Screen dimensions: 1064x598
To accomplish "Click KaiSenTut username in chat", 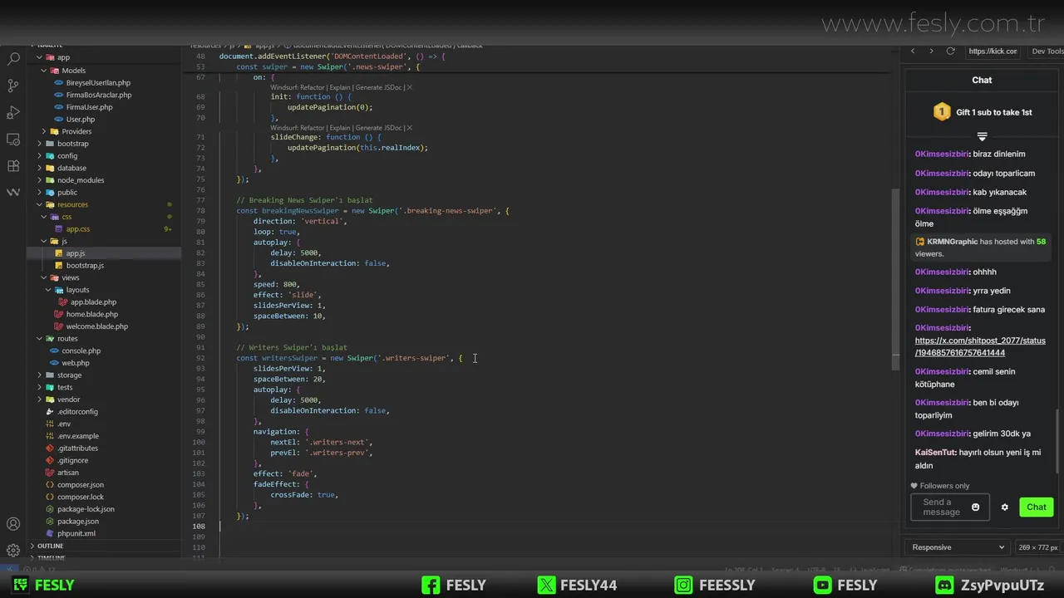I will pos(935,453).
